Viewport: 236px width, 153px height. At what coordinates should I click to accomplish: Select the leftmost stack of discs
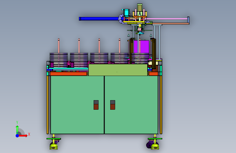click(59, 60)
